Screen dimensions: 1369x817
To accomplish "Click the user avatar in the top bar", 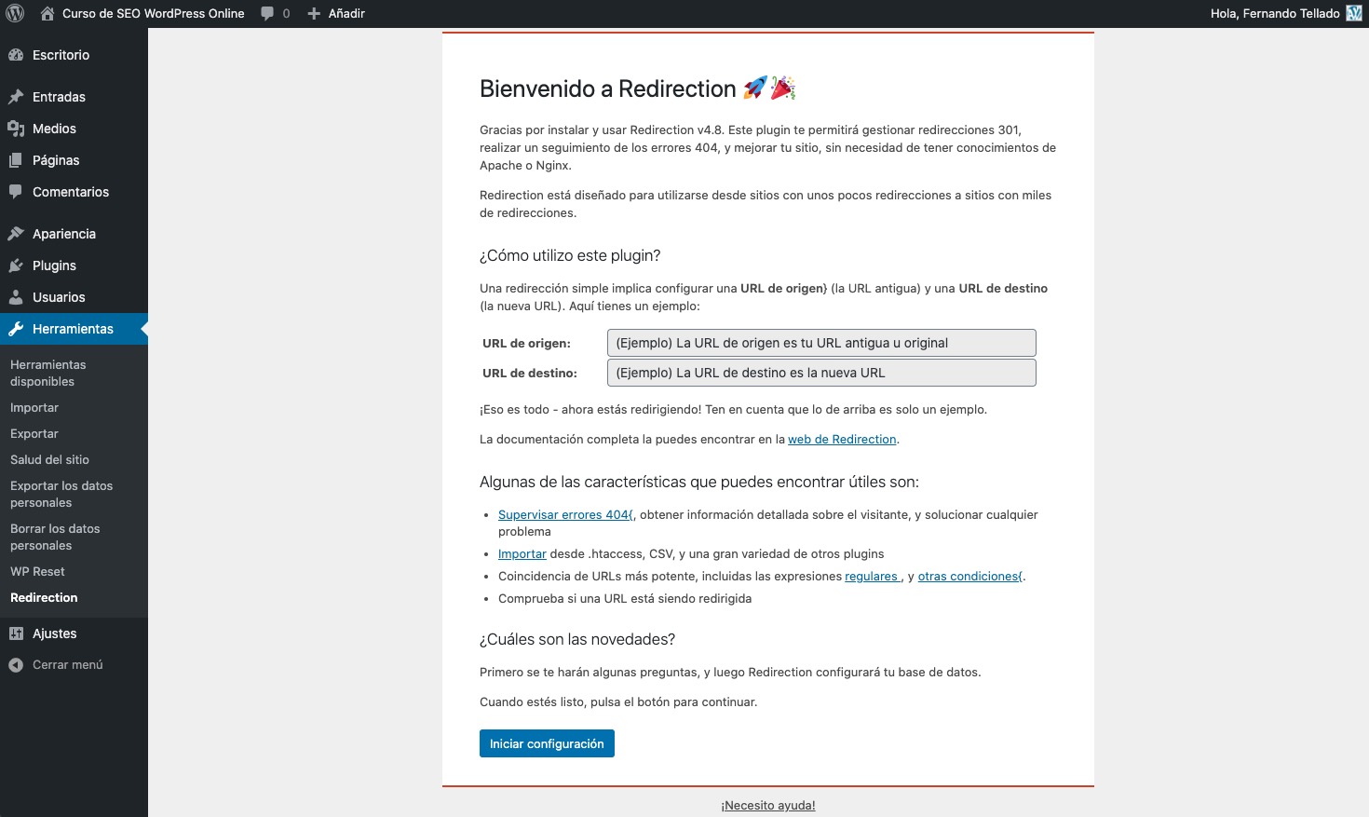I will [1354, 13].
